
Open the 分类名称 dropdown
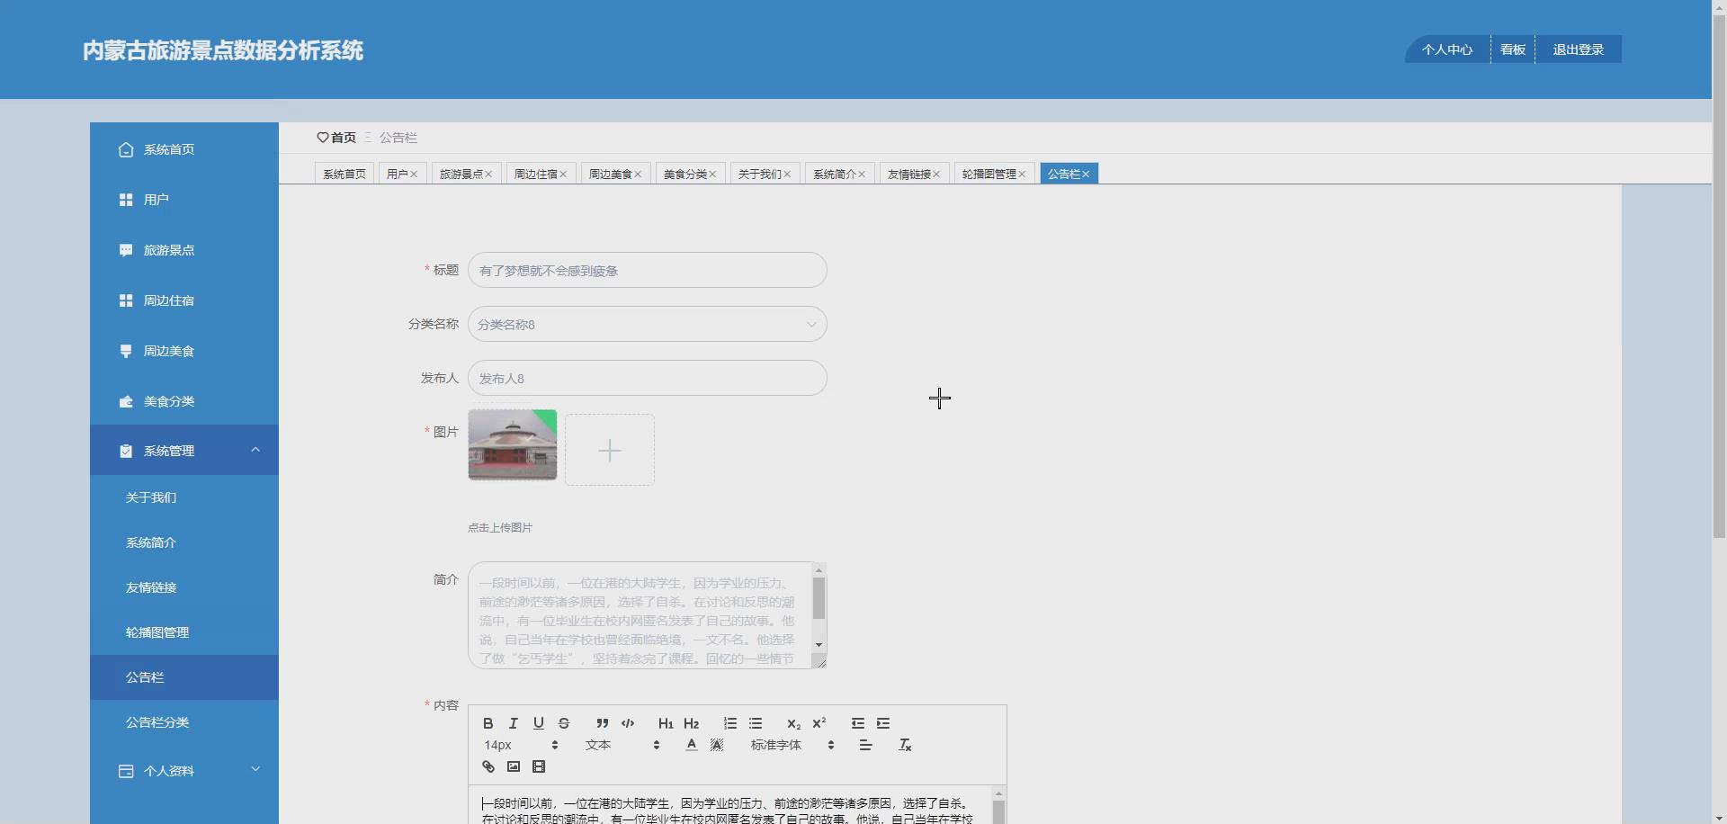point(647,324)
